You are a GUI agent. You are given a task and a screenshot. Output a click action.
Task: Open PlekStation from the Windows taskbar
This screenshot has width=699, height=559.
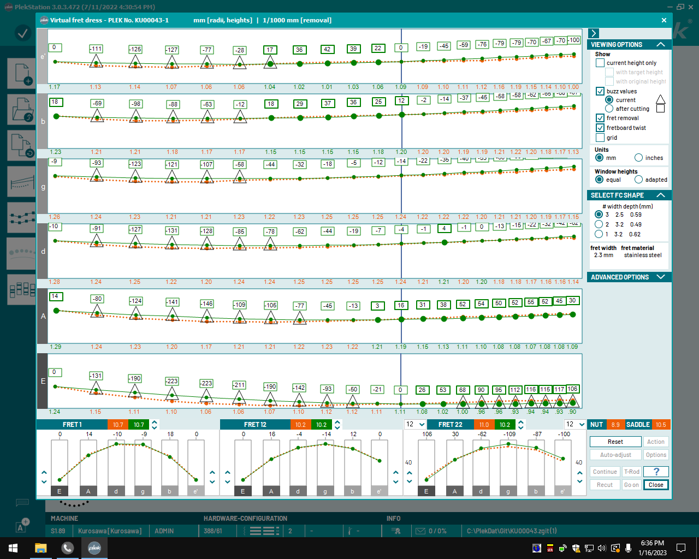[x=94, y=548]
